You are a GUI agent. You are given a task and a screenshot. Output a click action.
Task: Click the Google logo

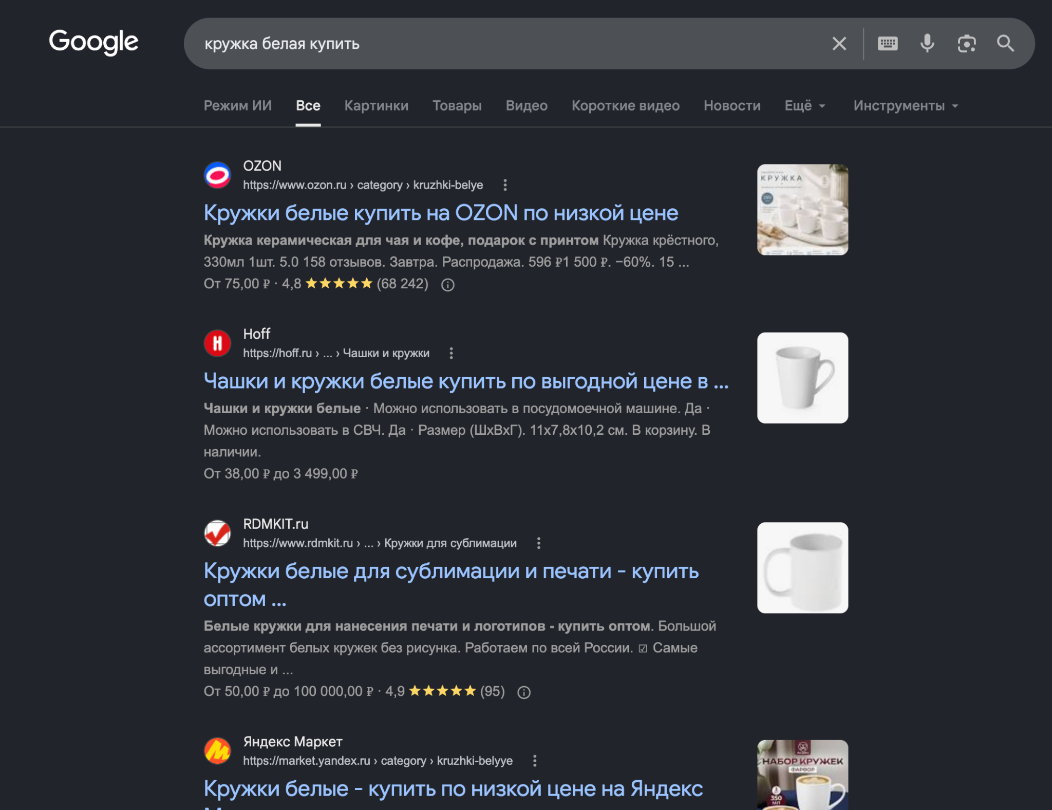click(93, 42)
